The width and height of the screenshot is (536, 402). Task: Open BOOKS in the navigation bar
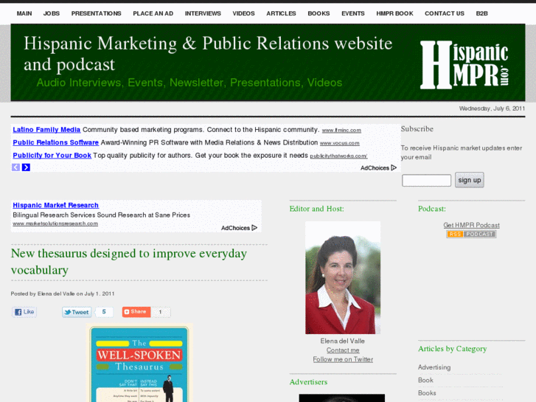point(319,13)
